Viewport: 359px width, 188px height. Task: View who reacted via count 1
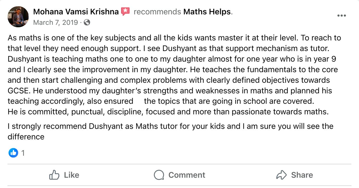[x=23, y=153]
